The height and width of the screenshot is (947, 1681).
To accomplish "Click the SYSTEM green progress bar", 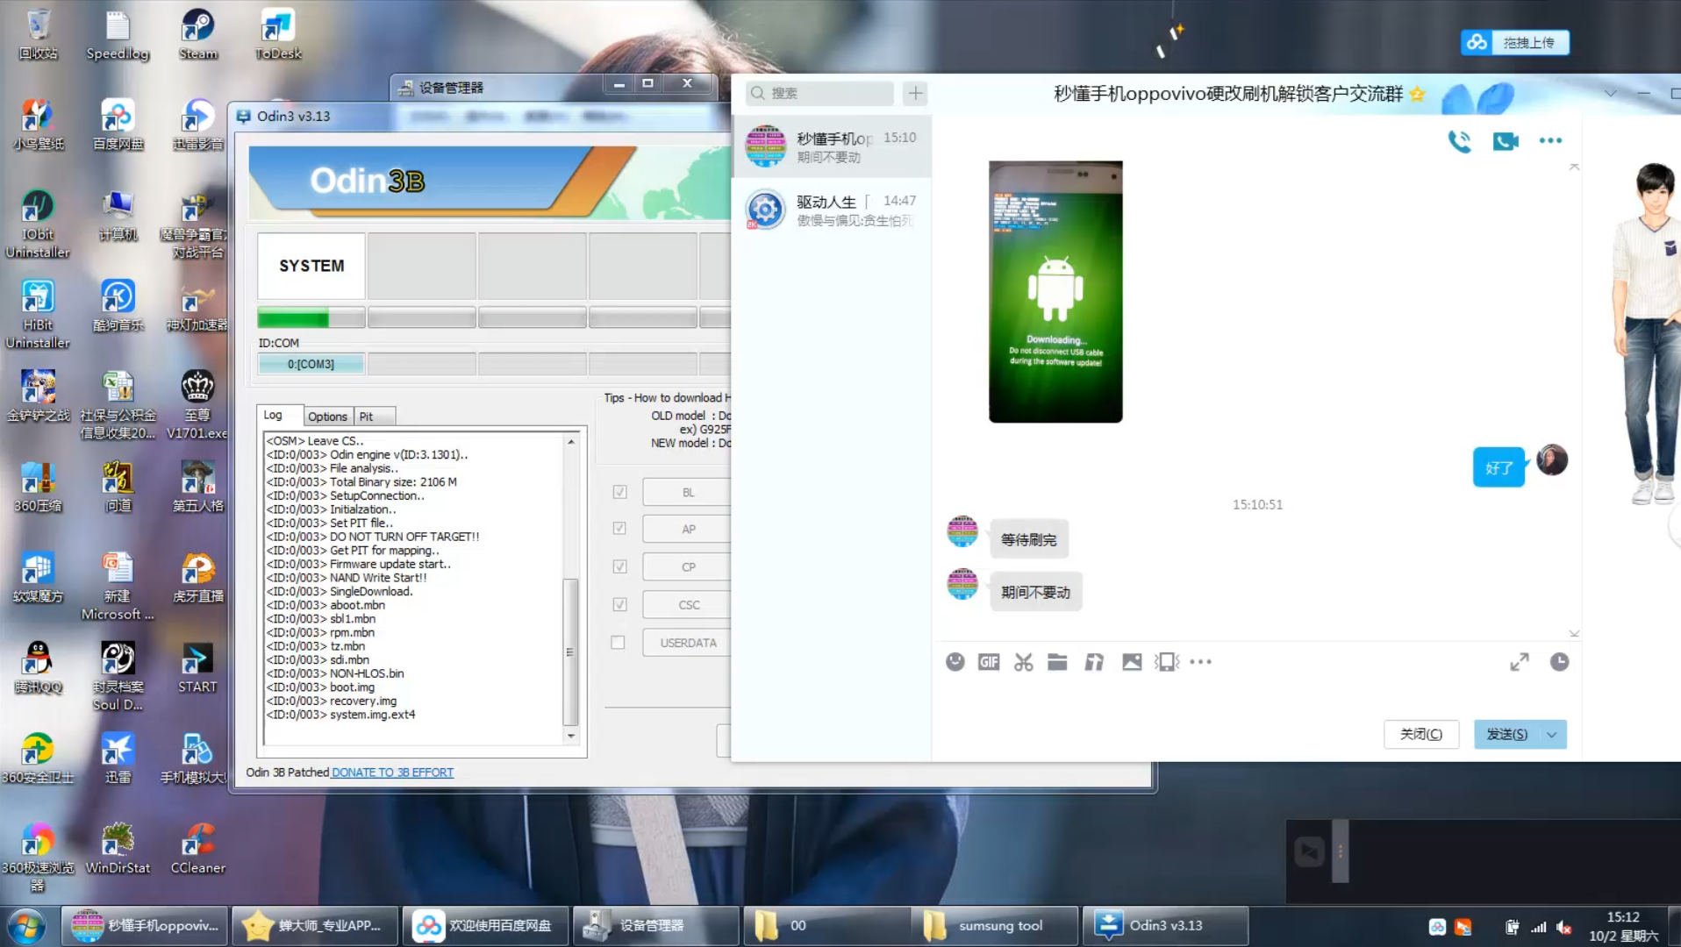I will point(311,317).
